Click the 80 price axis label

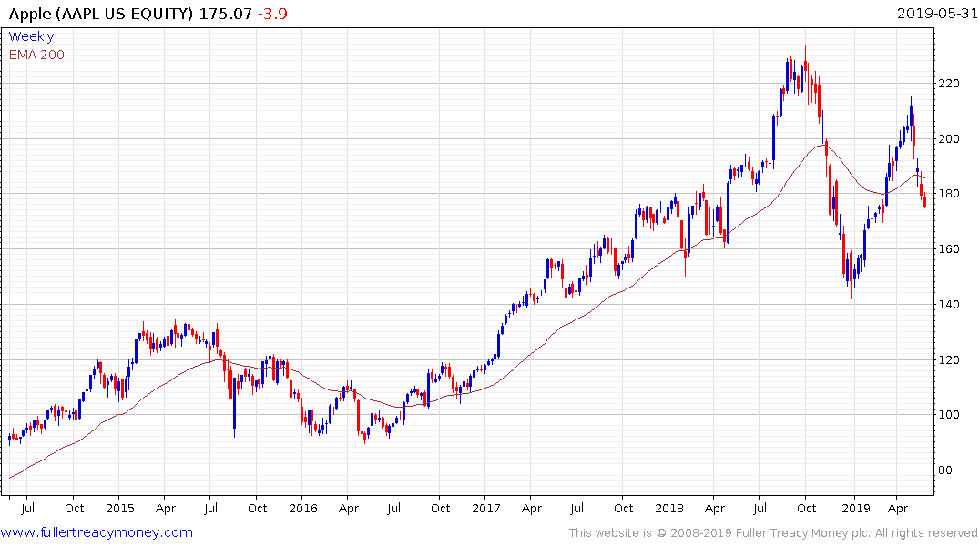pos(946,470)
